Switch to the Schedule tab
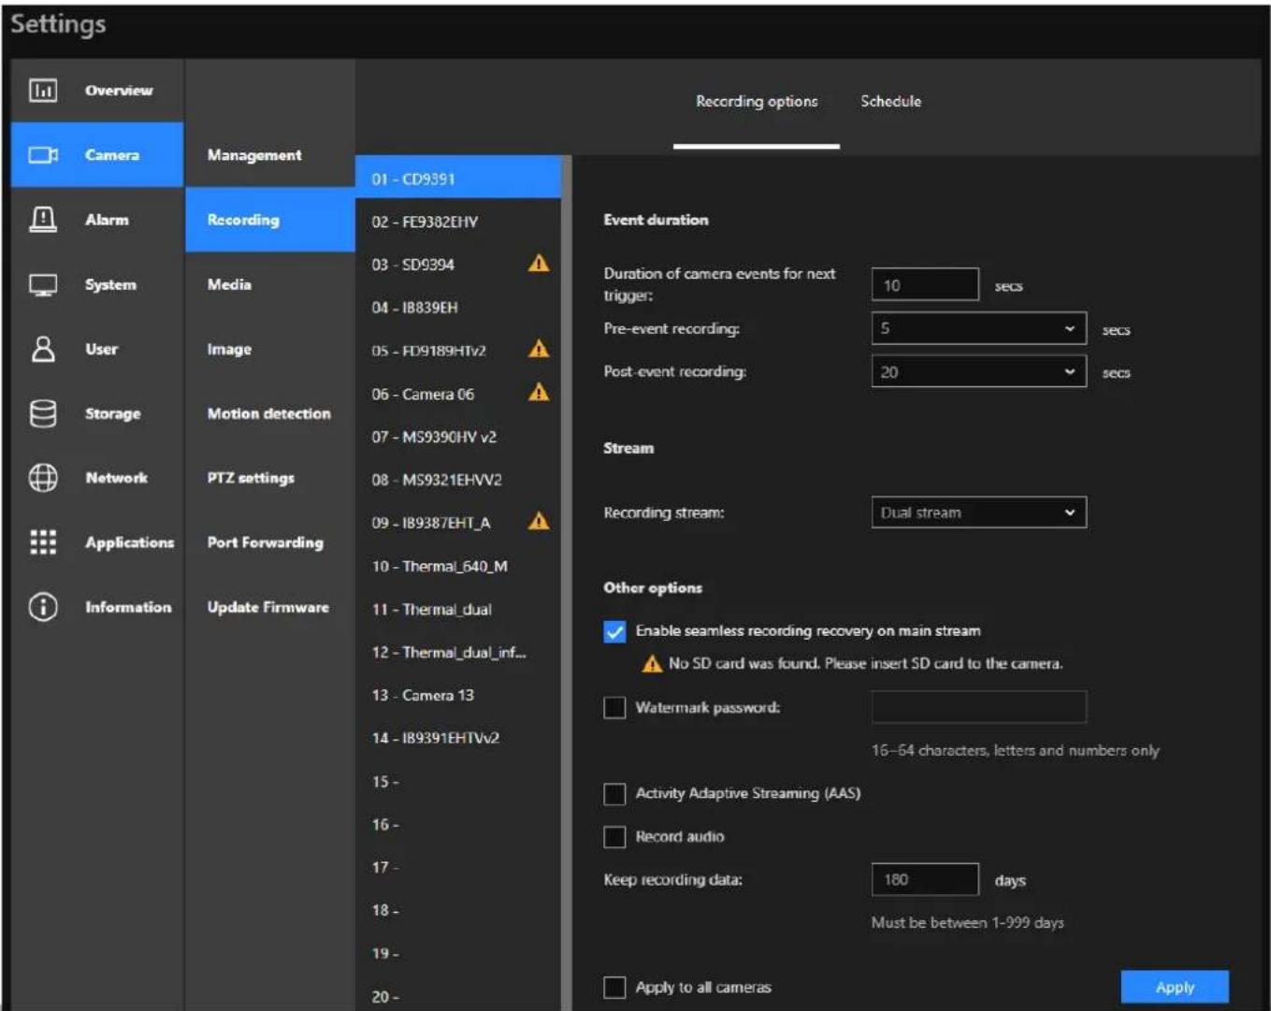Screen dimensions: 1271x1011 890,101
